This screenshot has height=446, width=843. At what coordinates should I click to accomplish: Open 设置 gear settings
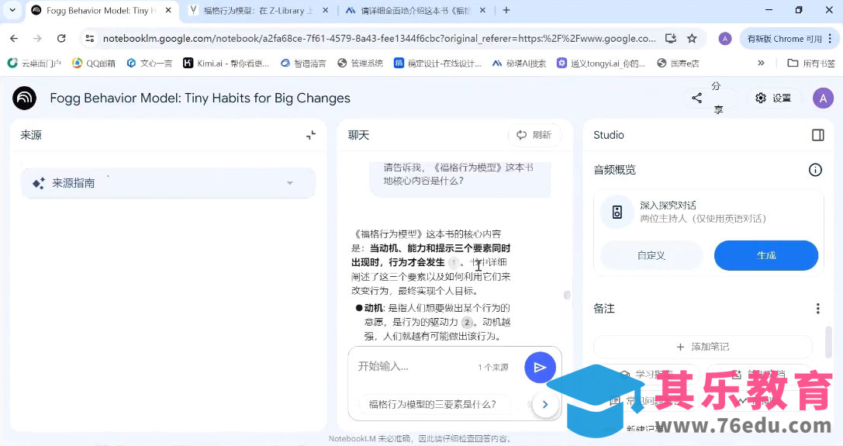(773, 98)
